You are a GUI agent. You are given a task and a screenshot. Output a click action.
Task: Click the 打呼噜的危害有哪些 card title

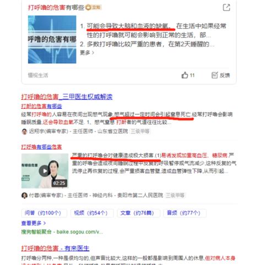click(x=56, y=8)
